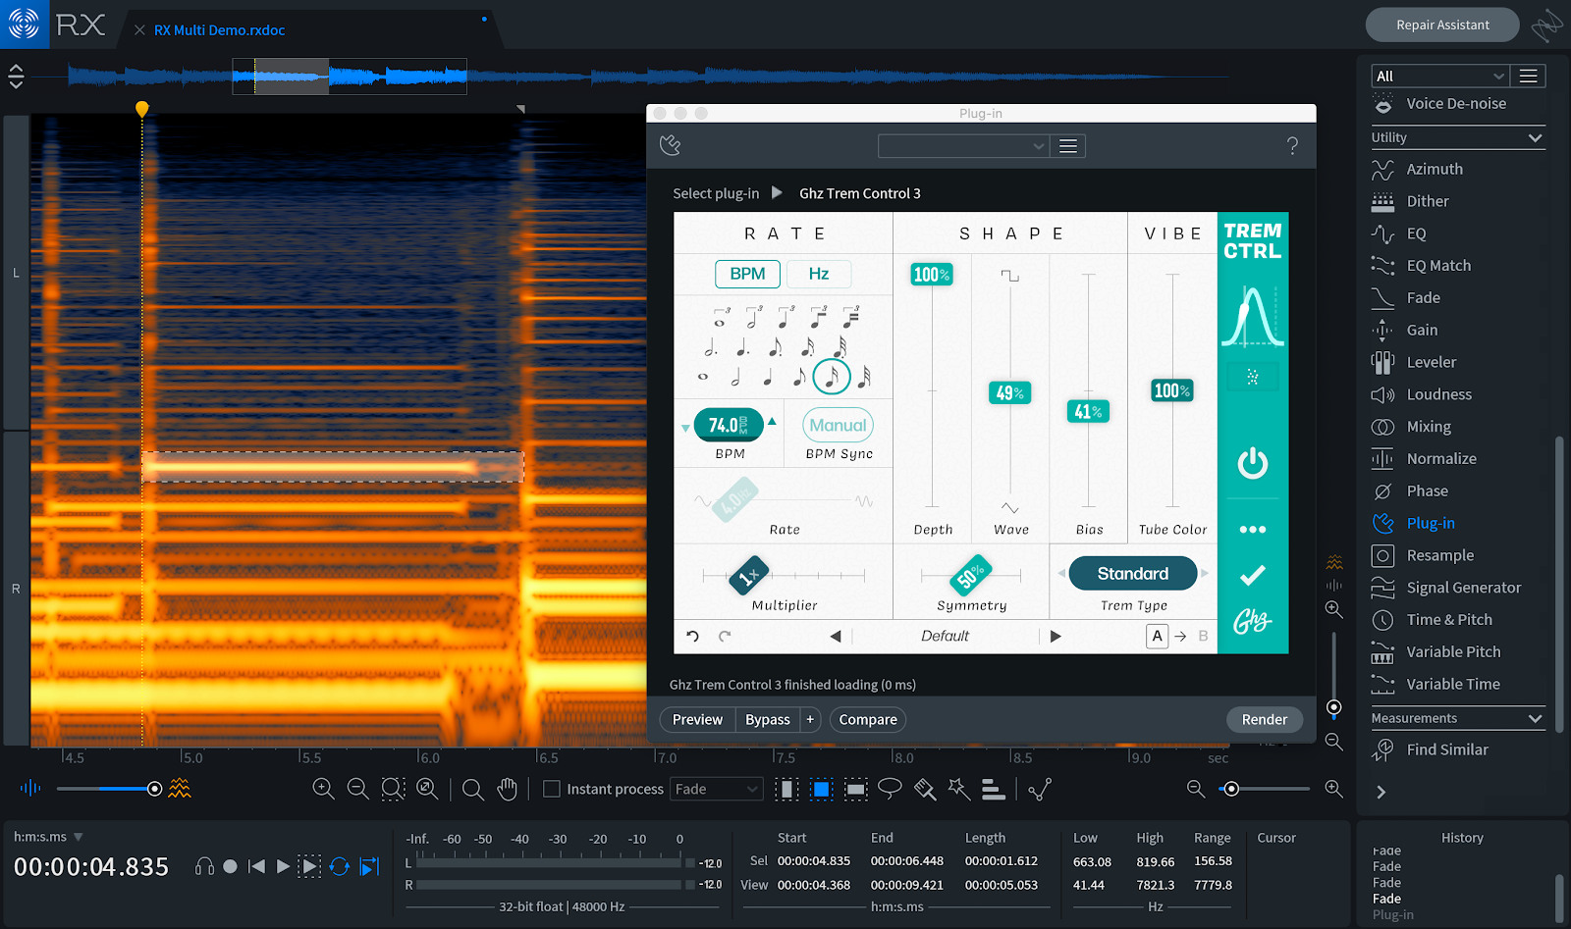Adjust the Tube Color slider handle

click(x=1172, y=390)
